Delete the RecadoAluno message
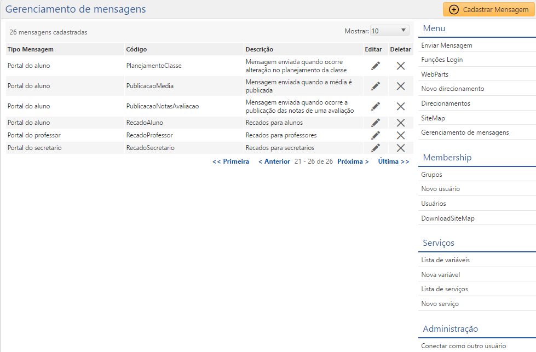 pyautogui.click(x=400, y=122)
